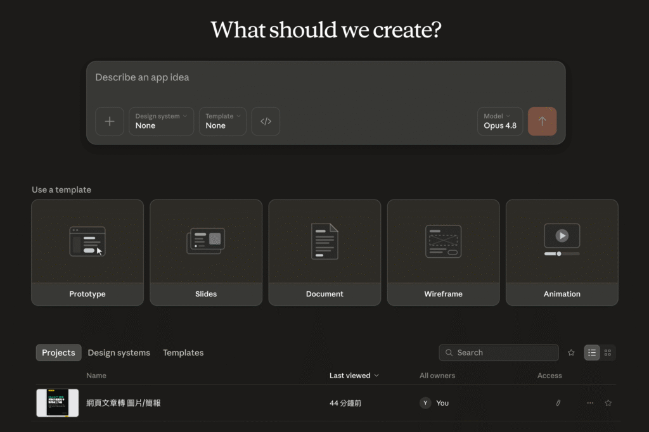Choose the Slides template card
649x432 pixels.
(x=206, y=252)
